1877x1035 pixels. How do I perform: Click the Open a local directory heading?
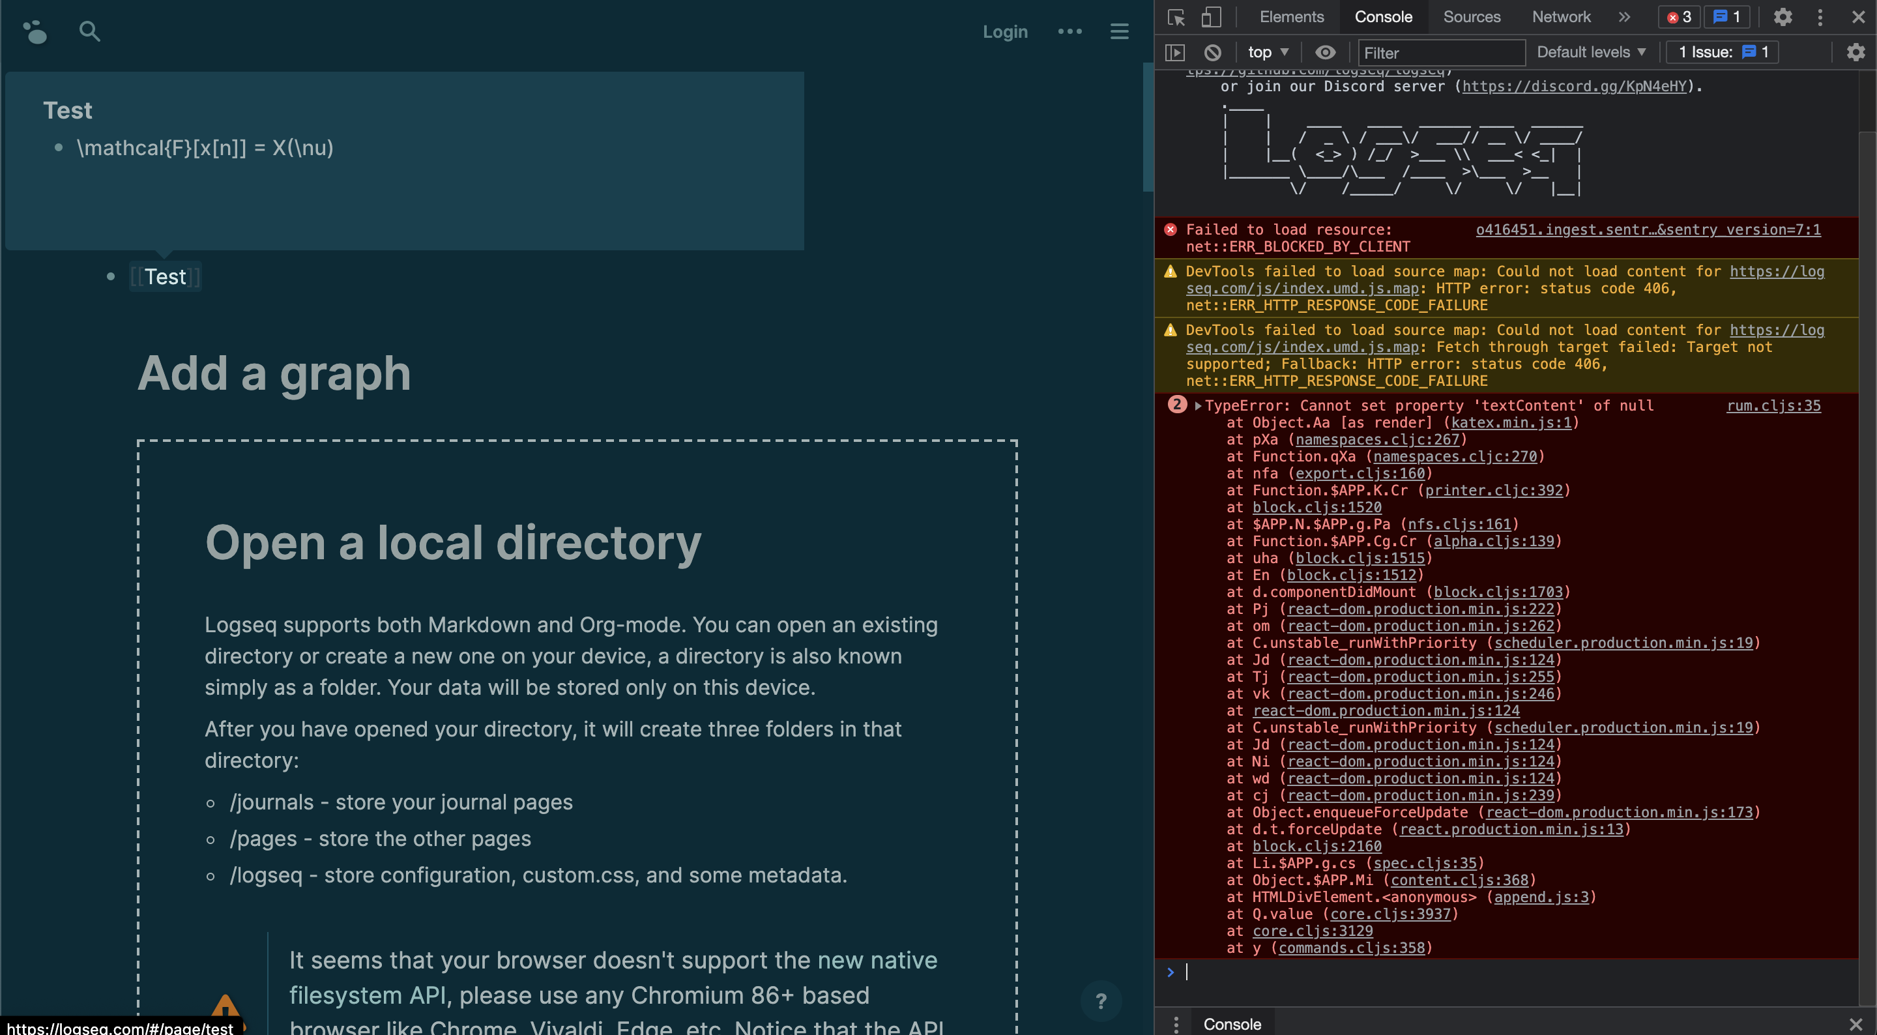tap(452, 543)
